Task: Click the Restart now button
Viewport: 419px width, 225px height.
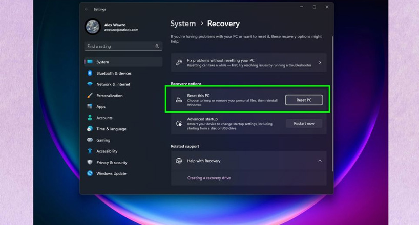Action: [304, 123]
